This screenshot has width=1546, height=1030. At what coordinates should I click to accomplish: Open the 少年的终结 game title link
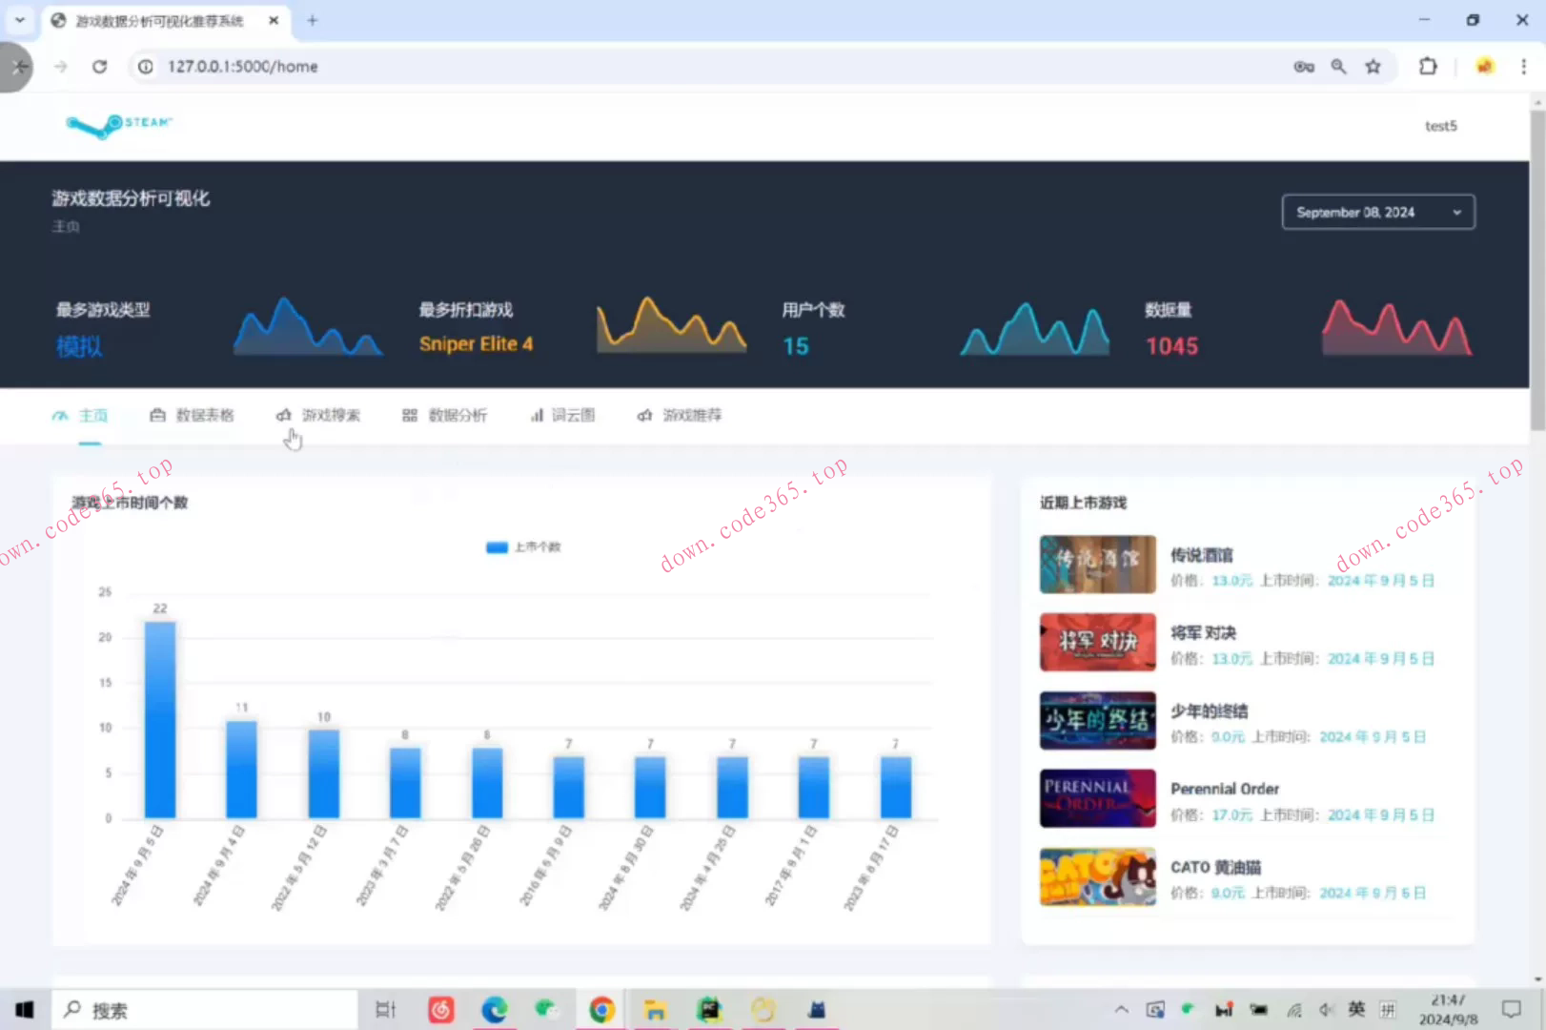1210,711
